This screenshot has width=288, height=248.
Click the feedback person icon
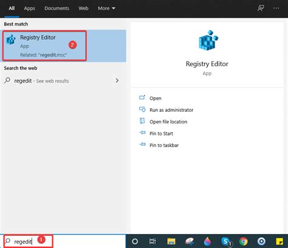pos(261,8)
